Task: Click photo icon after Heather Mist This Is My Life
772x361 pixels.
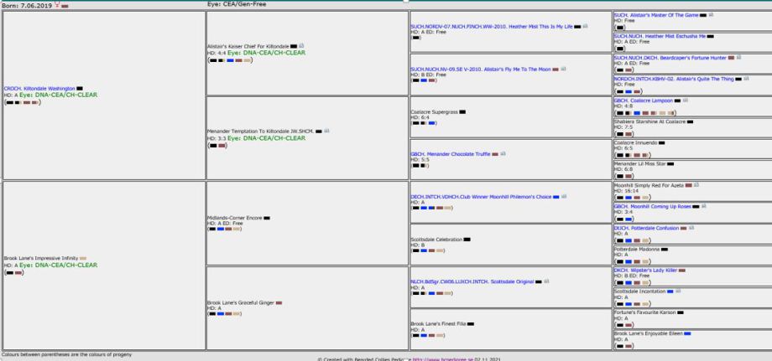Action: coord(585,26)
